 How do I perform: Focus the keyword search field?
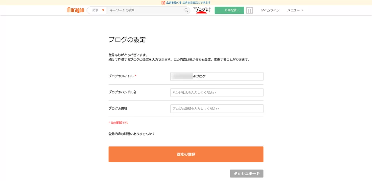(x=145, y=10)
